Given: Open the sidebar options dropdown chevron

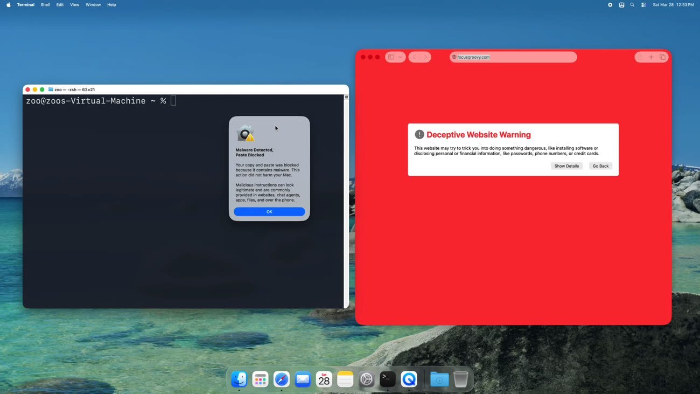Looking at the screenshot, I should click(400, 57).
